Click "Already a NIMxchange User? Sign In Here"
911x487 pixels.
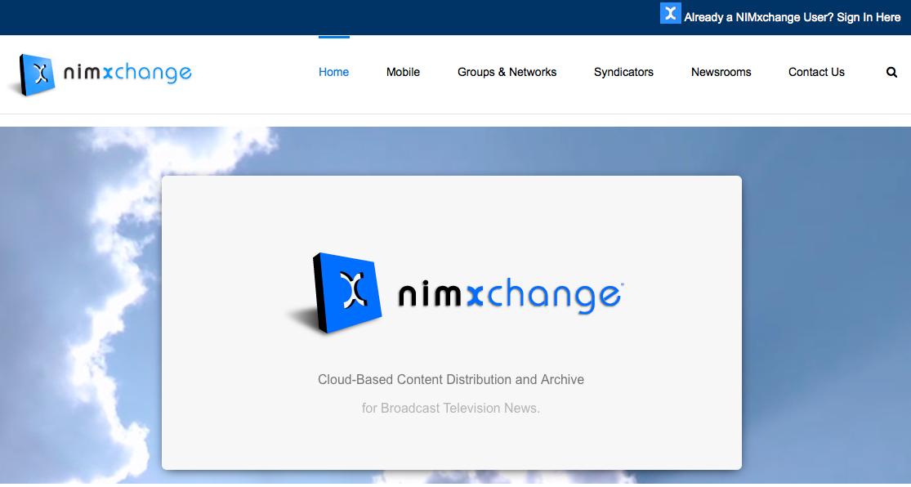(793, 17)
